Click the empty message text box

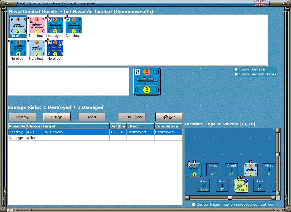(68, 82)
